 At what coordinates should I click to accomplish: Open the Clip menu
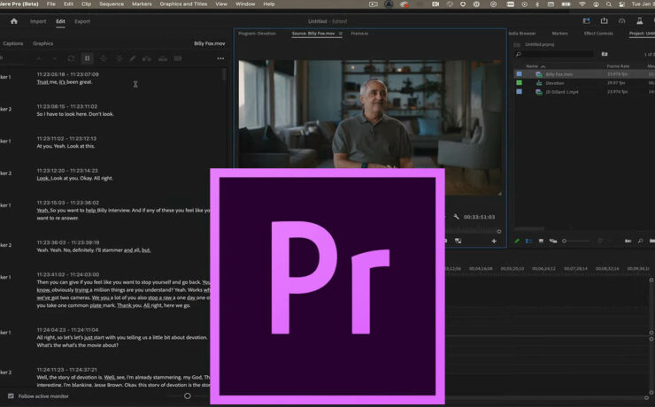click(x=86, y=4)
